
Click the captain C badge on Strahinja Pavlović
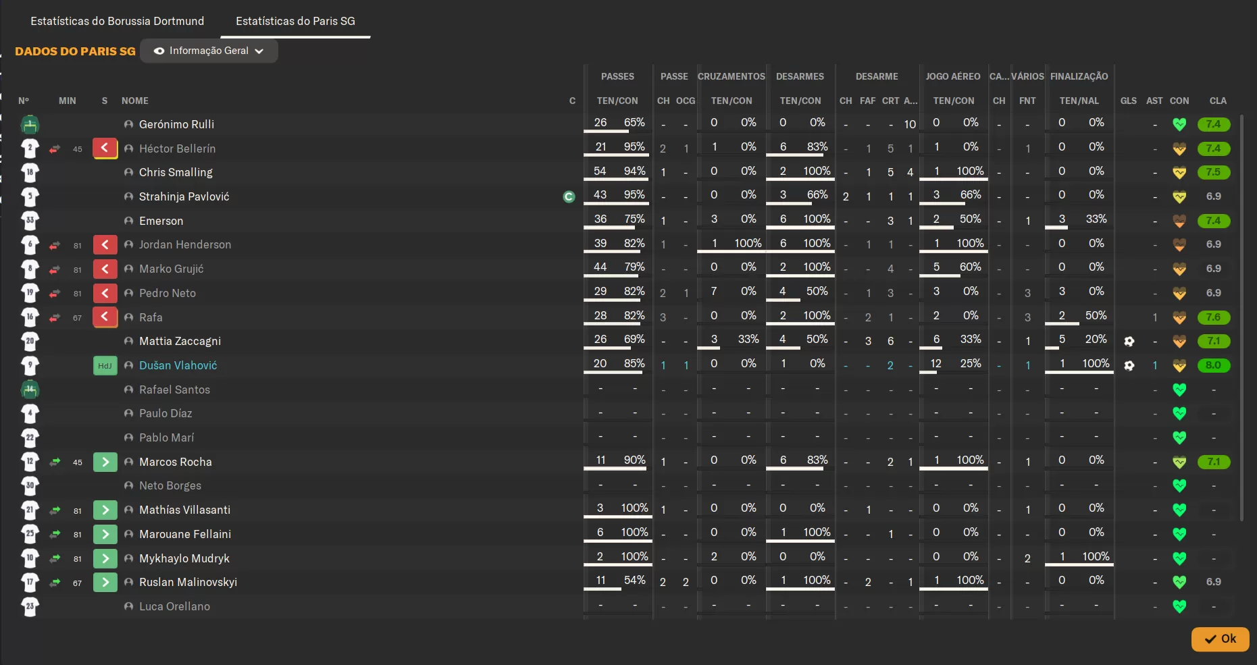point(569,196)
